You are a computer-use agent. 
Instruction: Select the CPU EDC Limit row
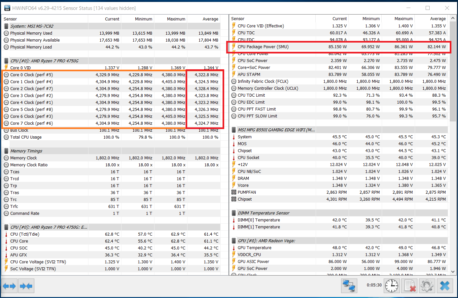coord(339,102)
